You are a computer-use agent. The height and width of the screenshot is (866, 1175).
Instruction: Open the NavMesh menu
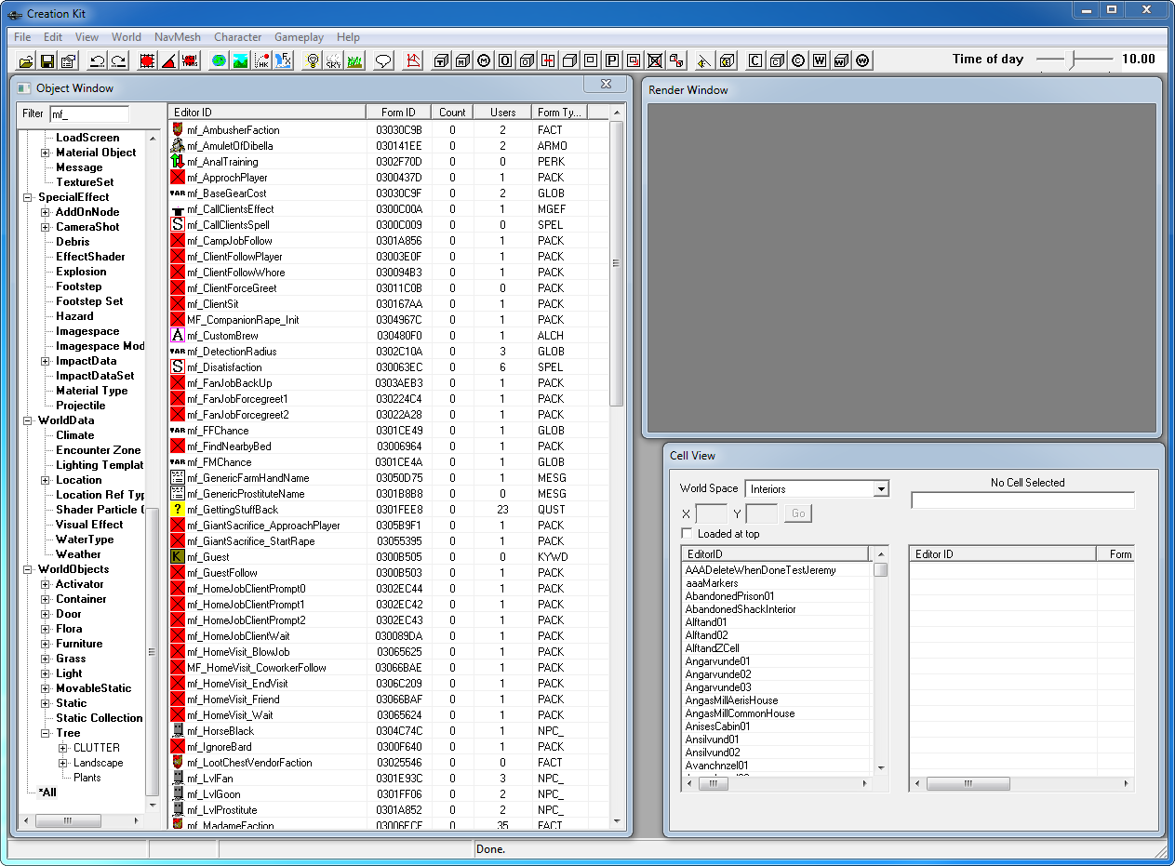coord(177,37)
